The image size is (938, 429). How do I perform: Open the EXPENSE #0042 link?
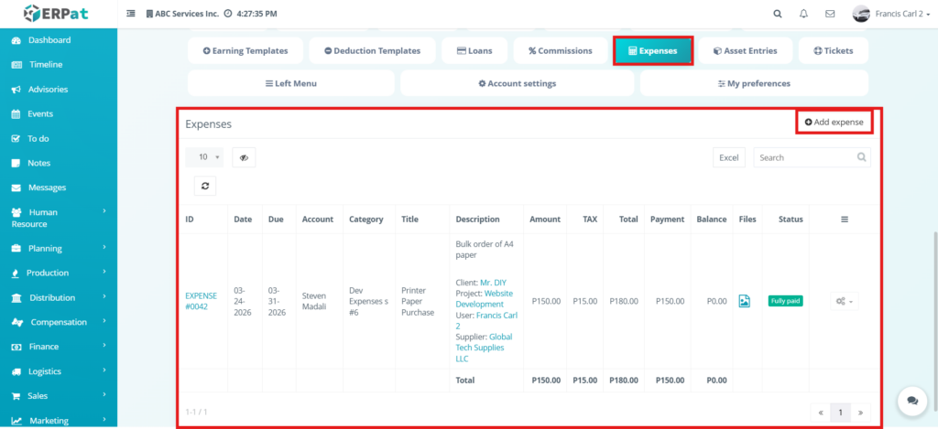[x=201, y=301]
